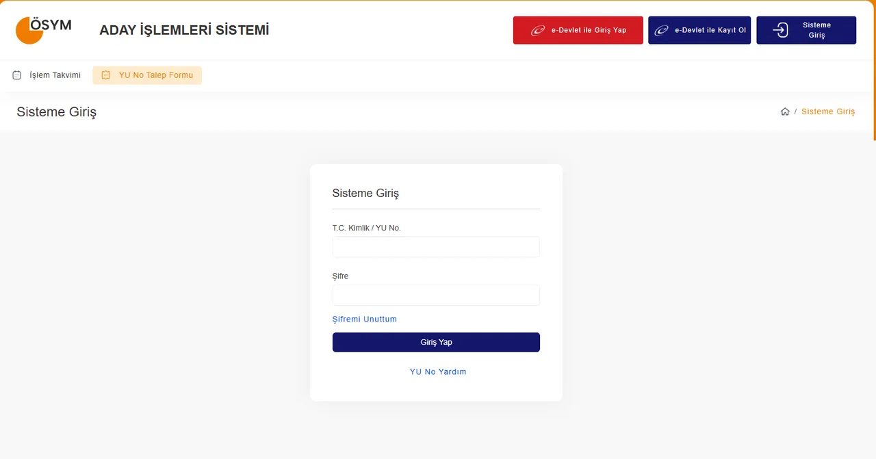Image resolution: width=876 pixels, height=459 pixels.
Task: Focus the T.C. Kimlik / YU No. field
Action: coord(436,247)
